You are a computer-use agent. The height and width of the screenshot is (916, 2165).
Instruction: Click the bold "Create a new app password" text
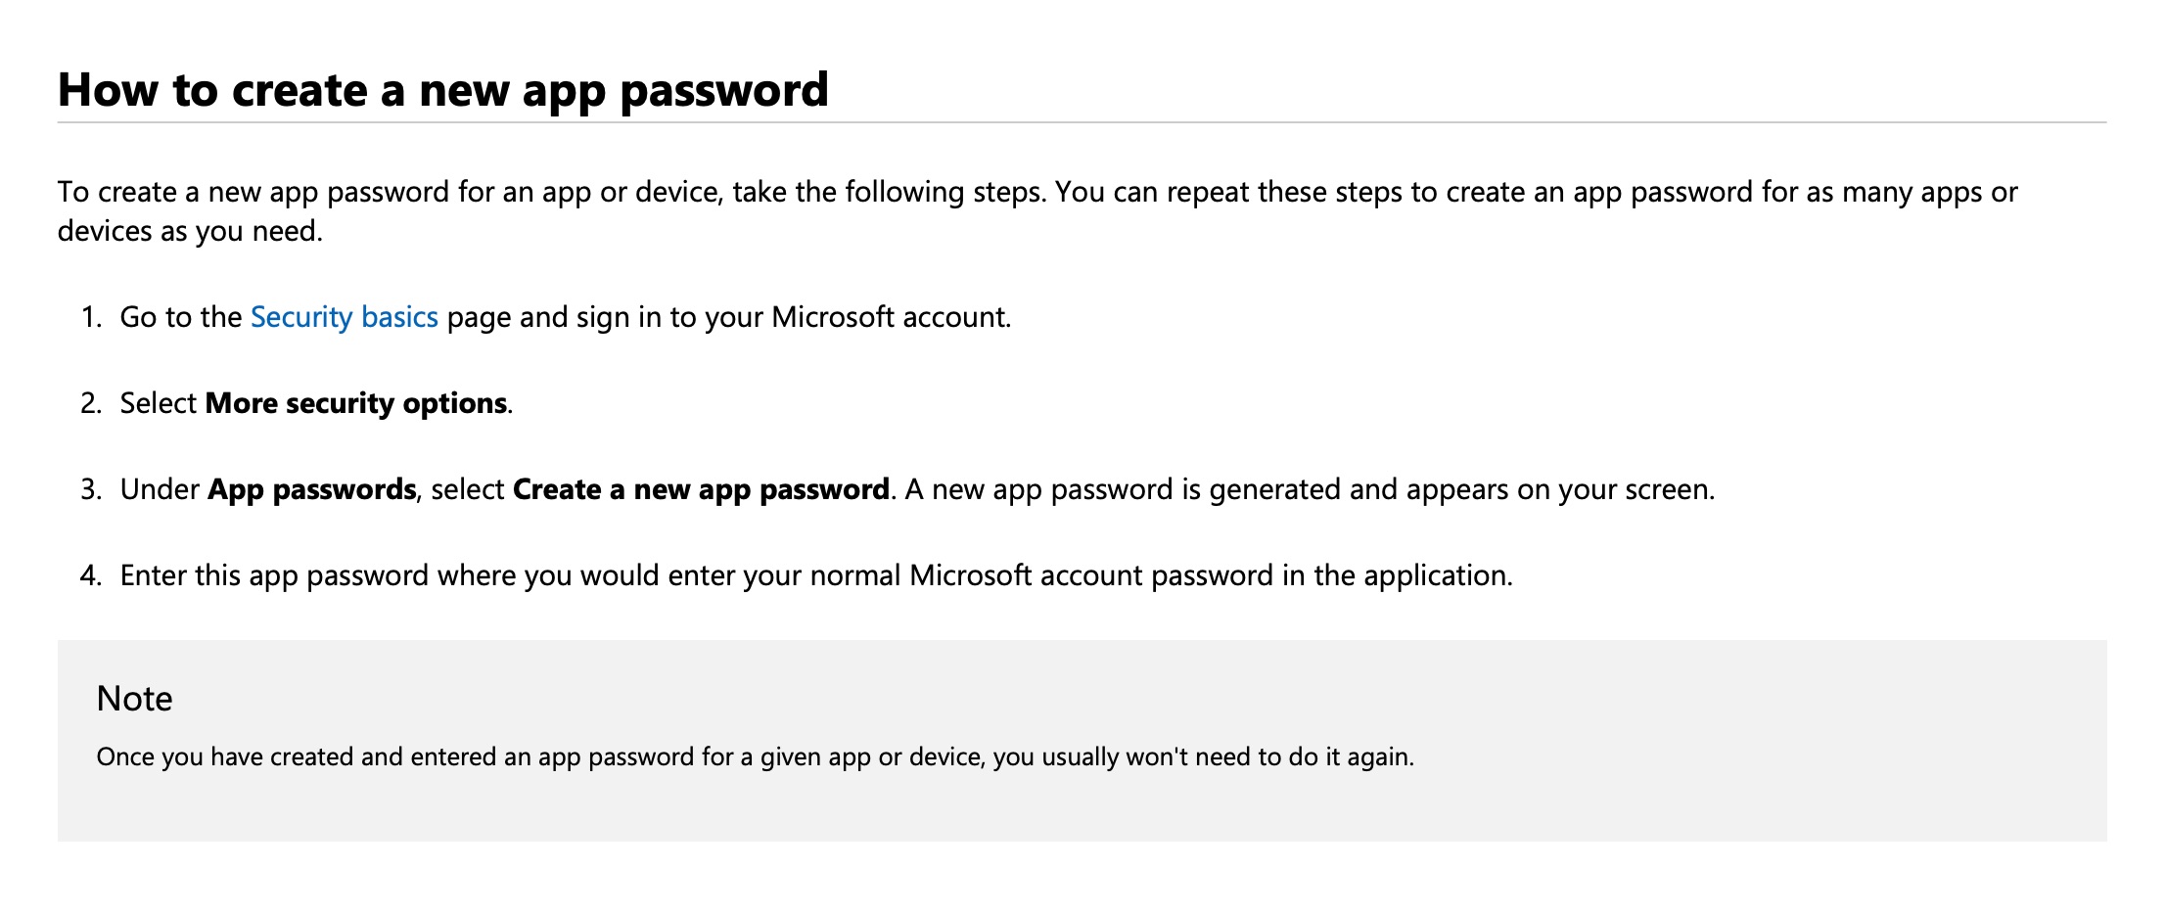[x=701, y=489]
